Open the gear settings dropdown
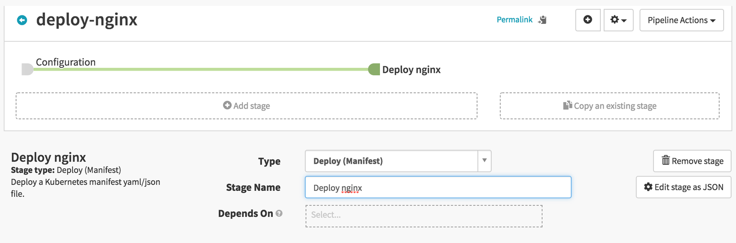 (x=618, y=20)
